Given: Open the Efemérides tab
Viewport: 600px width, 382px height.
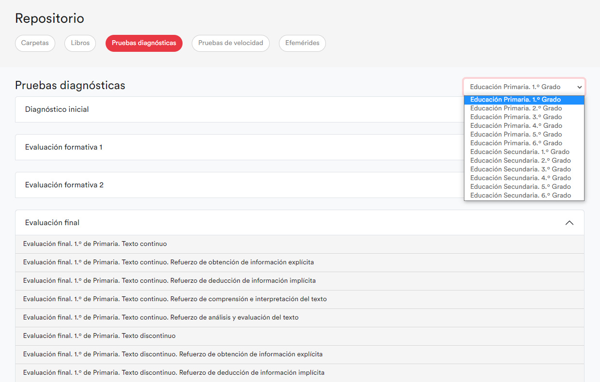Looking at the screenshot, I should click(302, 43).
